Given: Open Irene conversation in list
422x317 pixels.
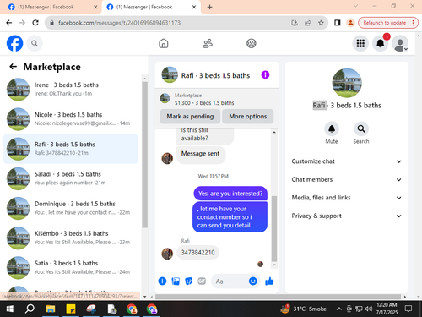Looking at the screenshot, I should coord(70,90).
